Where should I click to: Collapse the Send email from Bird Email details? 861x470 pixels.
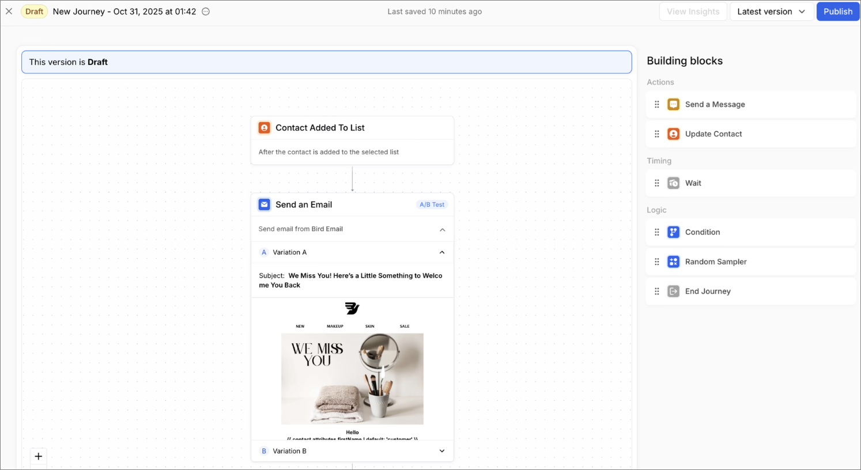coord(442,229)
